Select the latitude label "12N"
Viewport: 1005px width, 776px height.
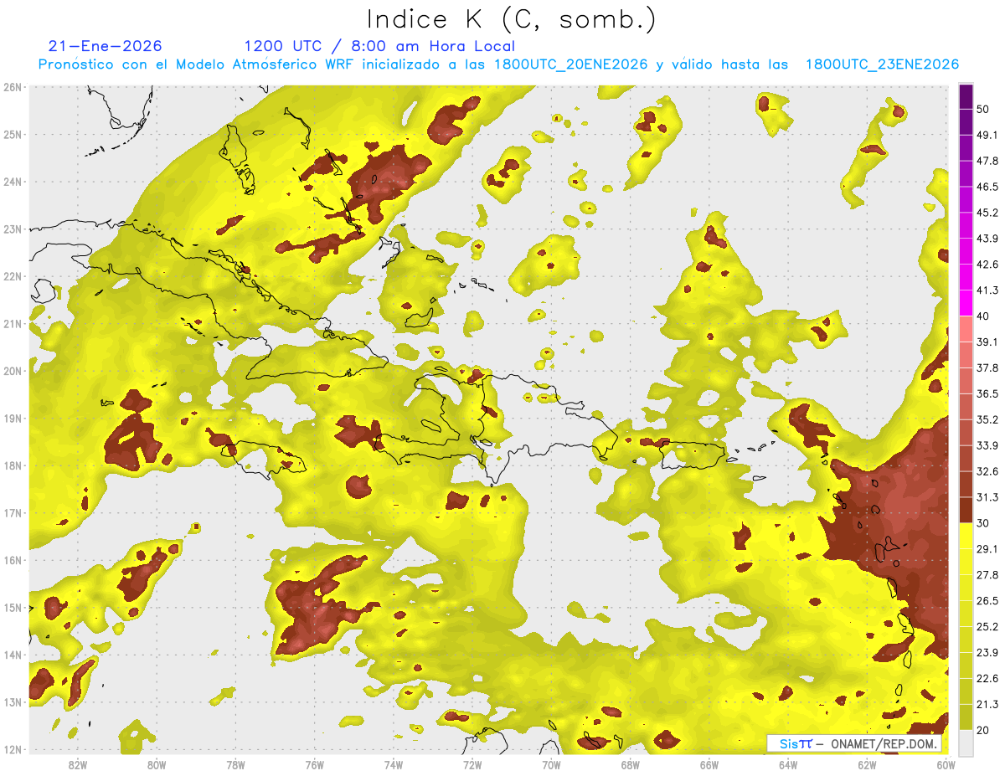[13, 749]
